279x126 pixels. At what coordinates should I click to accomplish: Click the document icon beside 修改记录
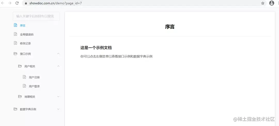pos(16,43)
